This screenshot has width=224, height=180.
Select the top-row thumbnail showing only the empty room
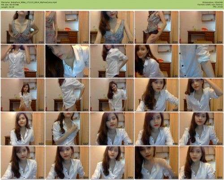(x=201, y=27)
